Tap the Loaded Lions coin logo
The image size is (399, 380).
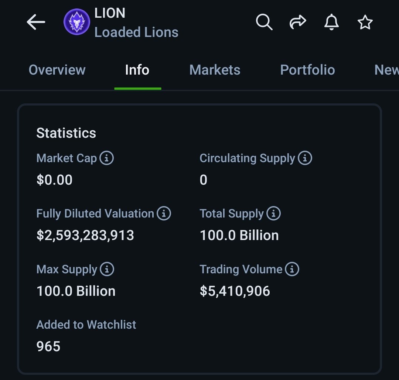[76, 22]
